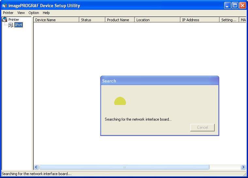Minimize the Device Setup Utility window

[227, 6]
